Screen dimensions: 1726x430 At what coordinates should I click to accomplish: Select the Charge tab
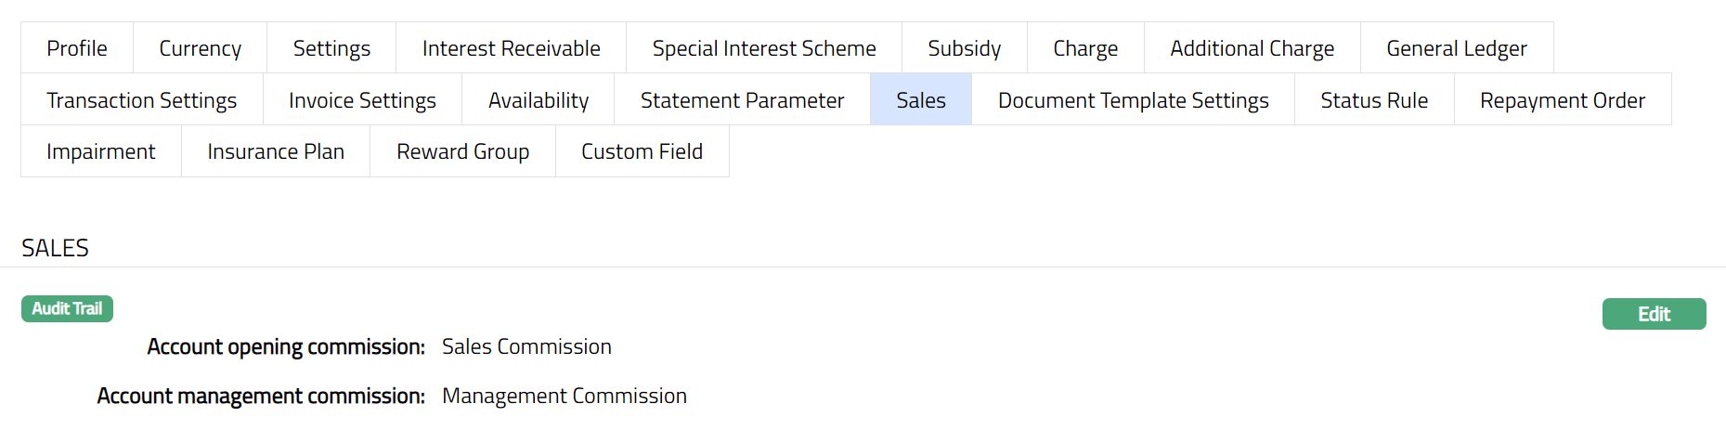tap(1085, 48)
